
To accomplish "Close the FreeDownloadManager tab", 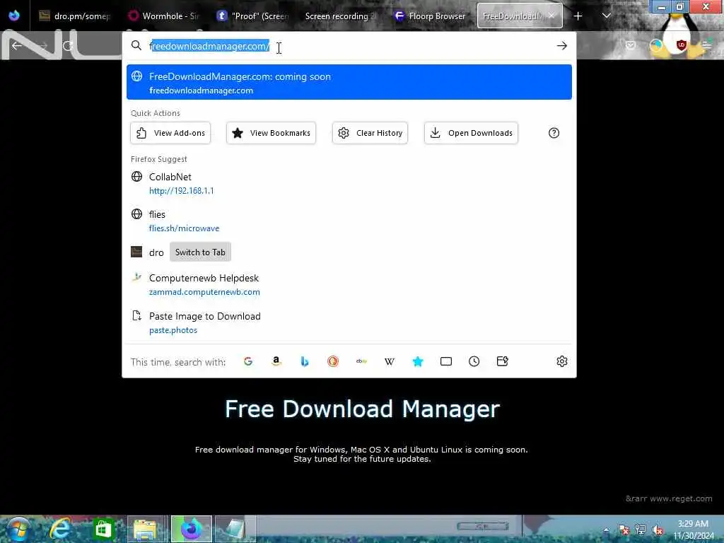I will (x=551, y=16).
